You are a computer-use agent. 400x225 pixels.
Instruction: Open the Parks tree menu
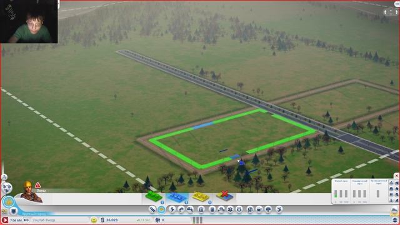point(268,209)
